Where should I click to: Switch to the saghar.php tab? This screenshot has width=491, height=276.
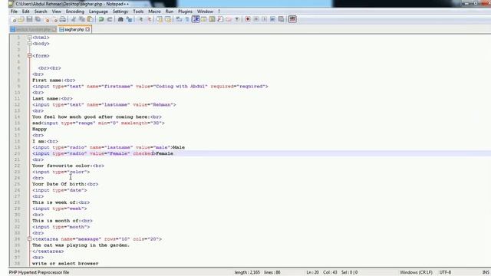(74, 29)
